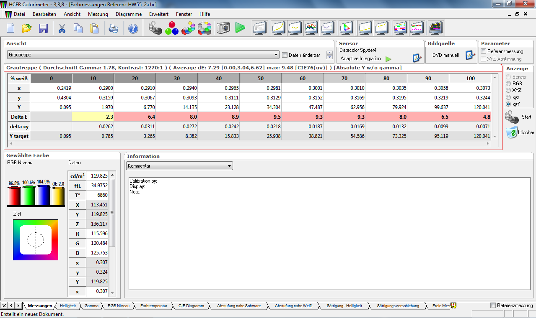
Task: Click the Ziel color target swatch
Action: (x=36, y=240)
